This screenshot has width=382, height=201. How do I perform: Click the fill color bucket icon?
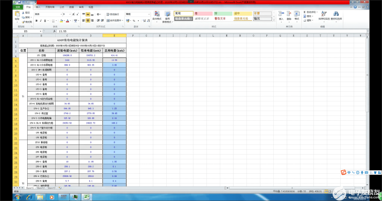tap(62, 21)
